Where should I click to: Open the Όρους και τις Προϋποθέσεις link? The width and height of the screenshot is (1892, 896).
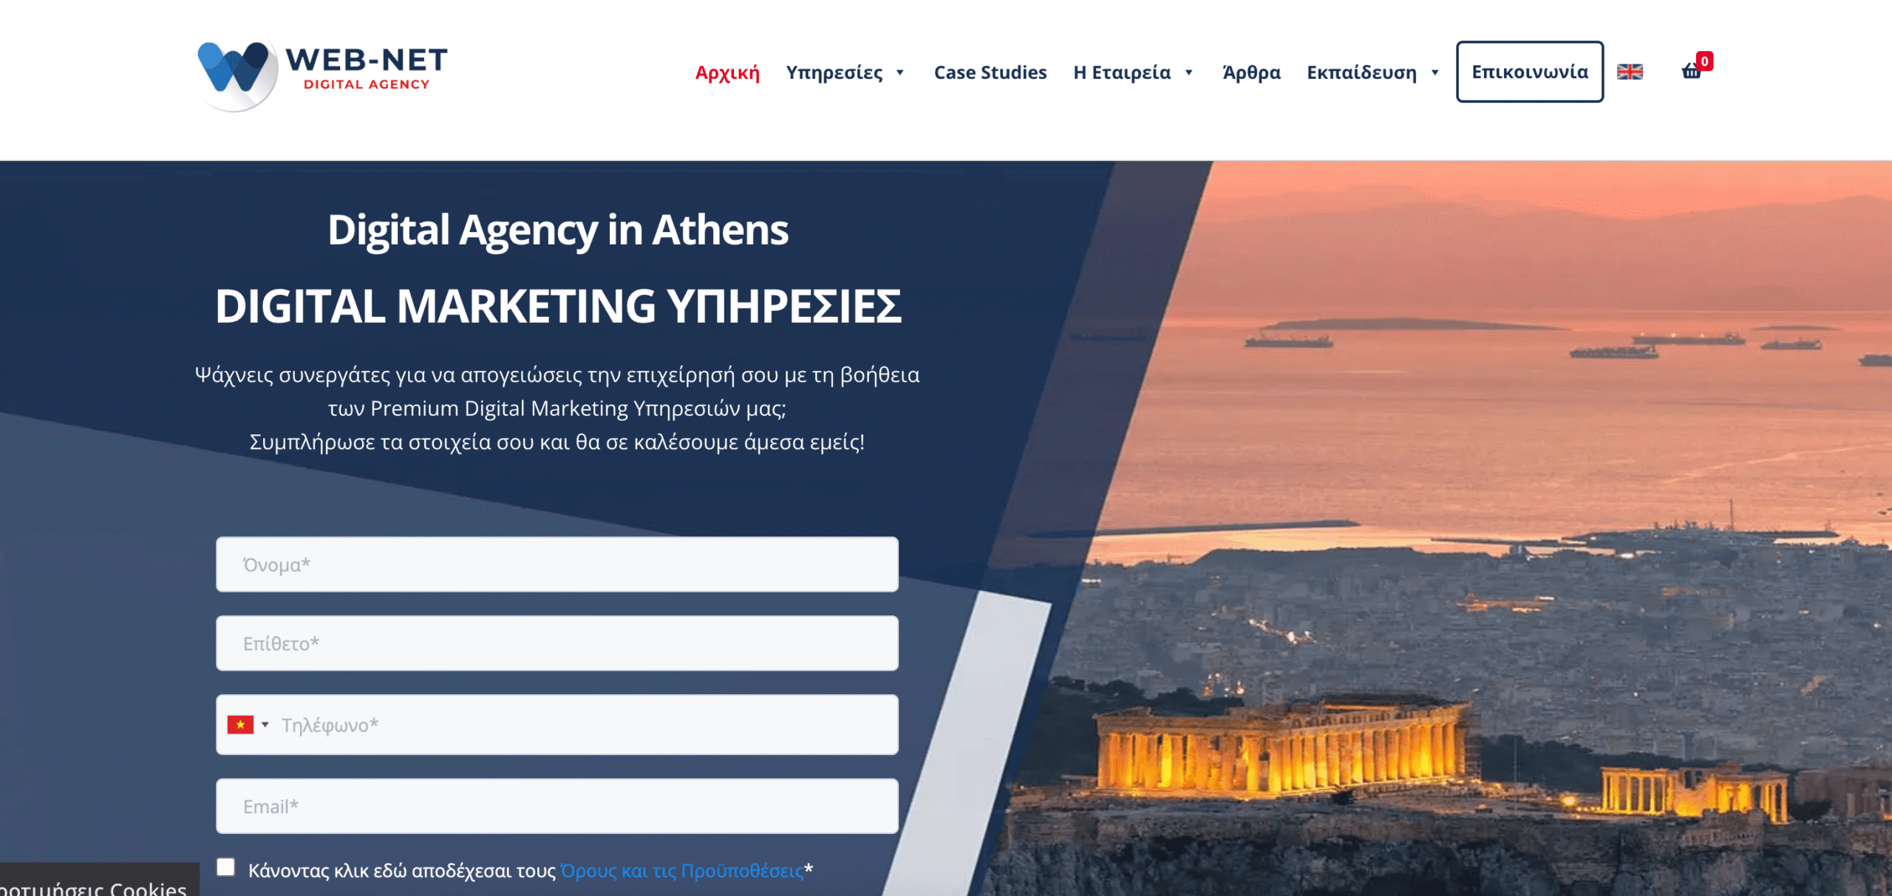[682, 870]
